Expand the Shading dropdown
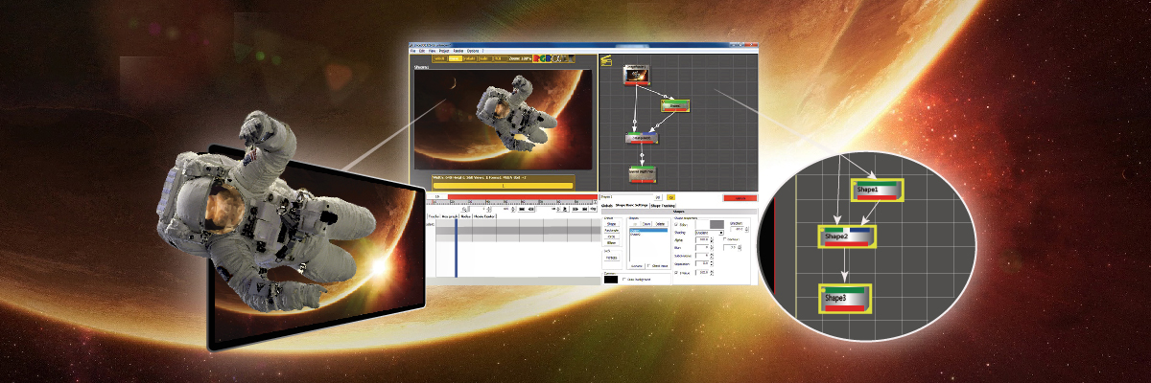Viewport: 1151px width, 383px height. pos(709,233)
